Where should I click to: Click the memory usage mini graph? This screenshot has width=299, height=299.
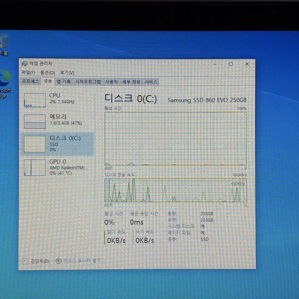pyautogui.click(x=35, y=122)
